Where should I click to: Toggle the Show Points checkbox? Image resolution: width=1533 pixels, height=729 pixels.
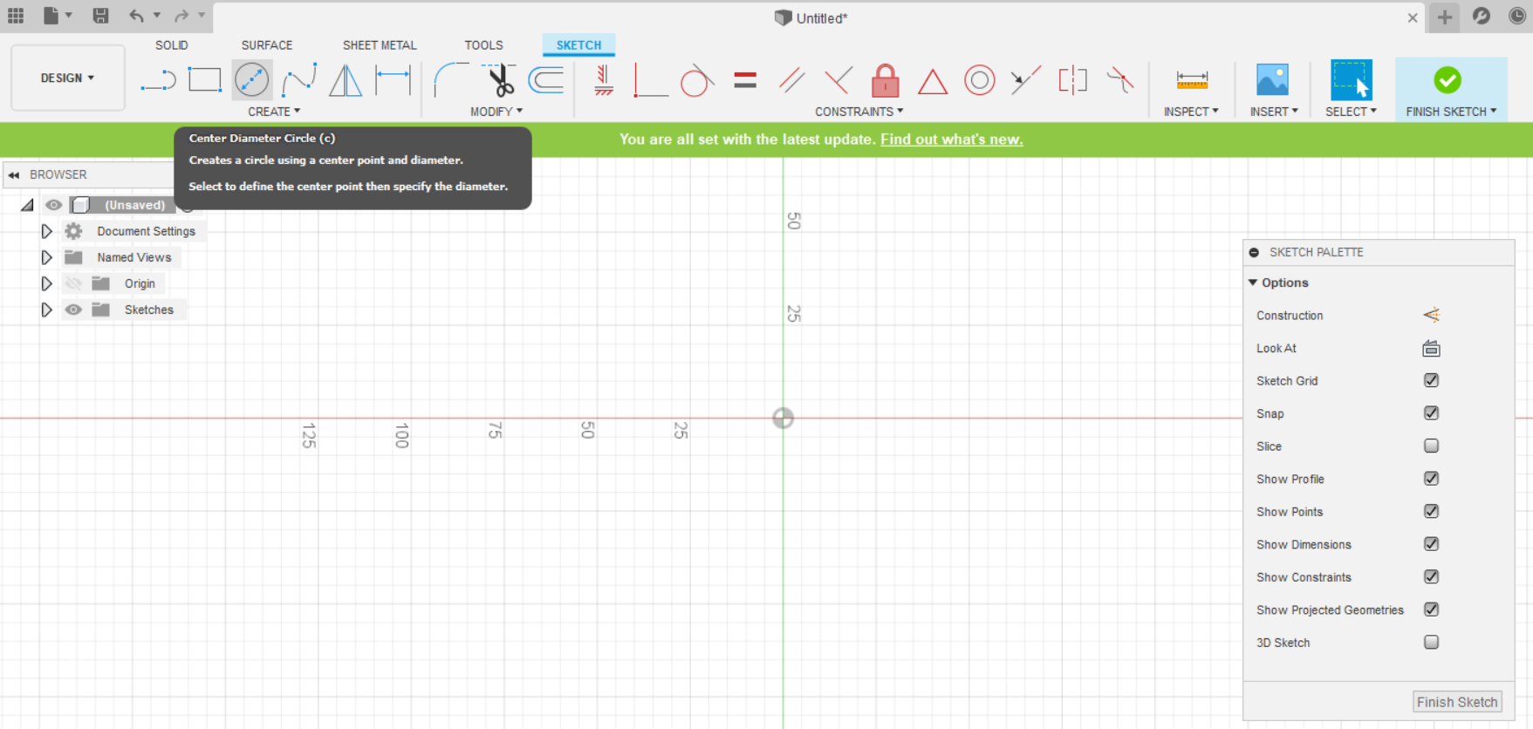(1432, 511)
